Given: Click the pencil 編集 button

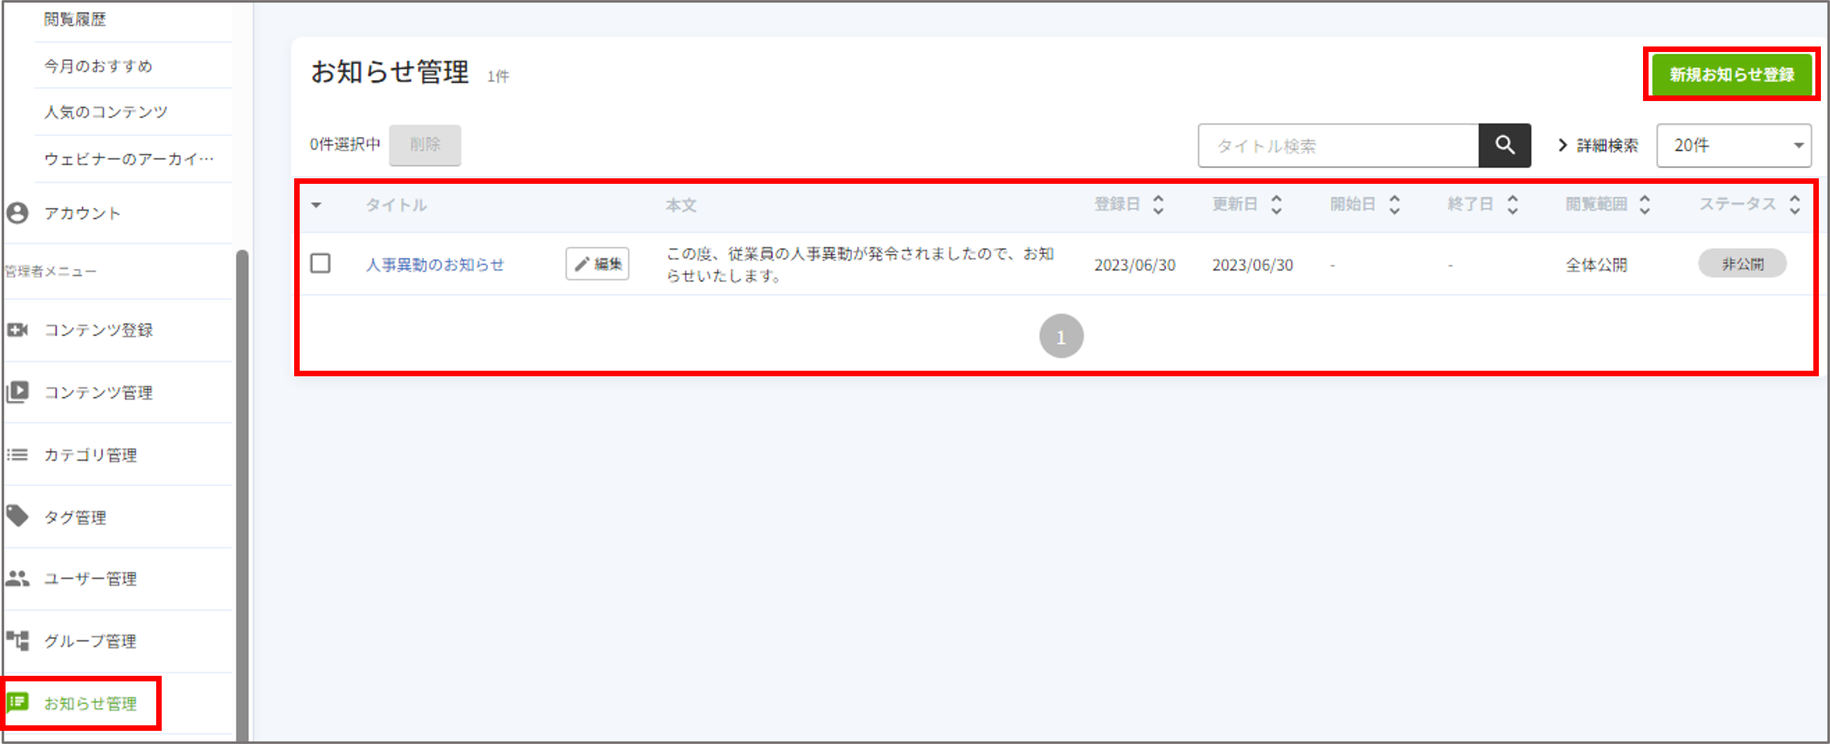Looking at the screenshot, I should 597,264.
